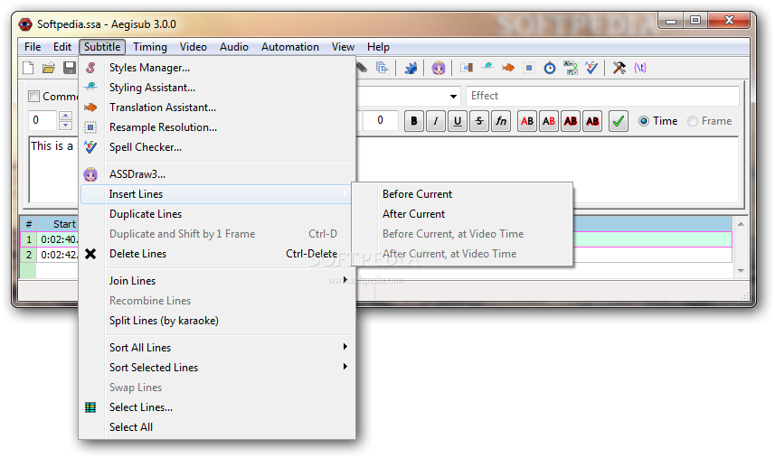The height and width of the screenshot is (458, 775).
Task: Click the Translation Assistant fish toolbar icon
Action: point(507,68)
